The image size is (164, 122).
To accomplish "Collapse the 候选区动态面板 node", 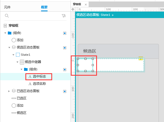I will (x=9, y=48).
